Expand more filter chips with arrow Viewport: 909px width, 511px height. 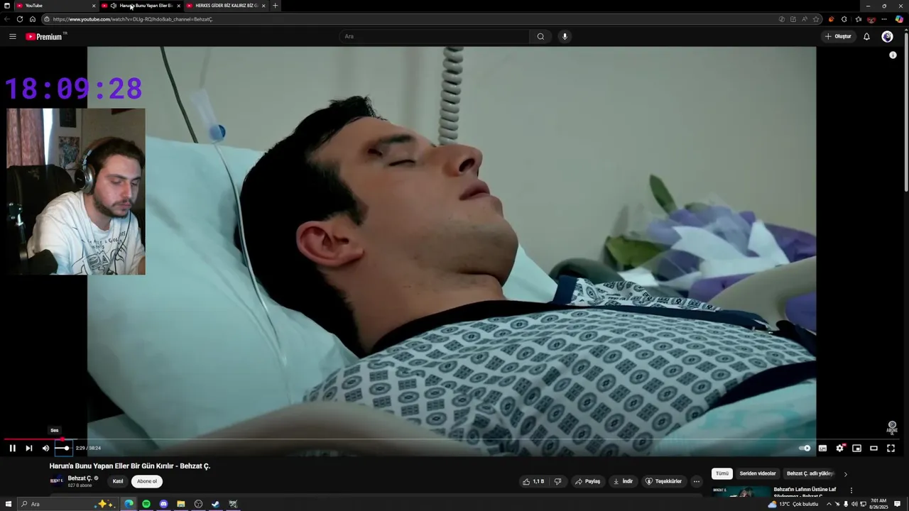pyautogui.click(x=845, y=474)
